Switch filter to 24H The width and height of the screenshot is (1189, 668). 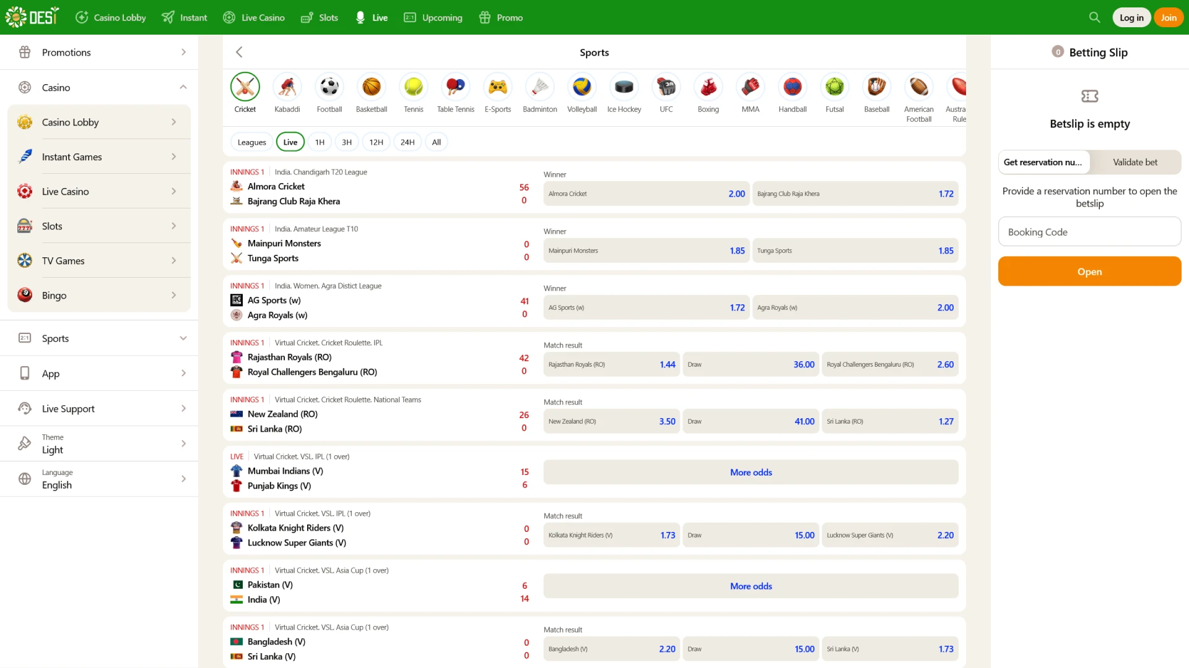(x=407, y=142)
